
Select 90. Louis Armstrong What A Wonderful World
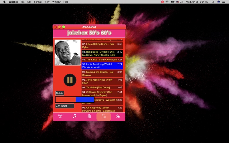coord(102,66)
